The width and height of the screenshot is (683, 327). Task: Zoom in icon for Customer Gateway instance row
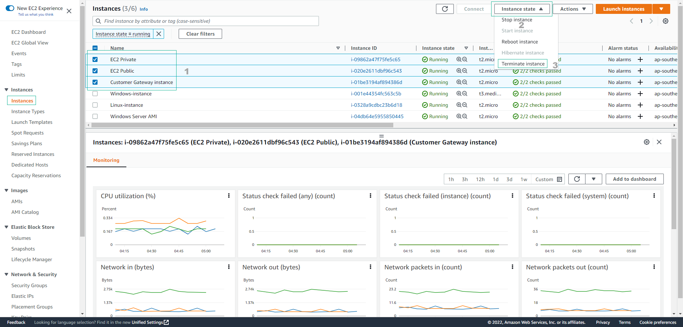coord(459,82)
